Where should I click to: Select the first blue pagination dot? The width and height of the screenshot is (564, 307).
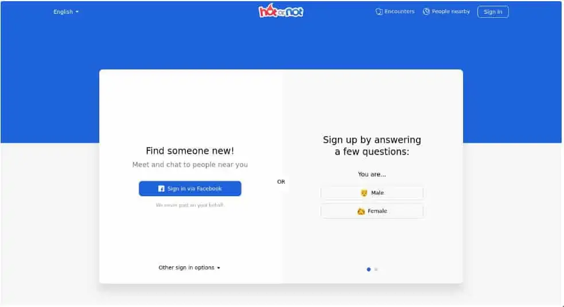click(368, 269)
